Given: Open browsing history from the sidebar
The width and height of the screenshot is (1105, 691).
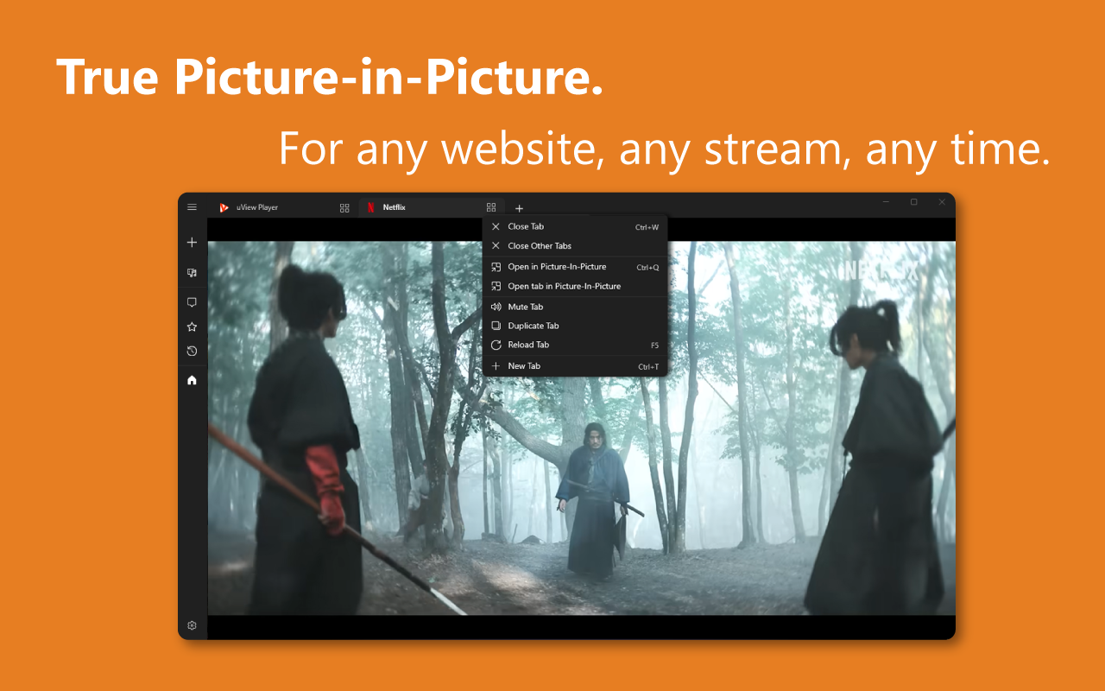Looking at the screenshot, I should (192, 351).
